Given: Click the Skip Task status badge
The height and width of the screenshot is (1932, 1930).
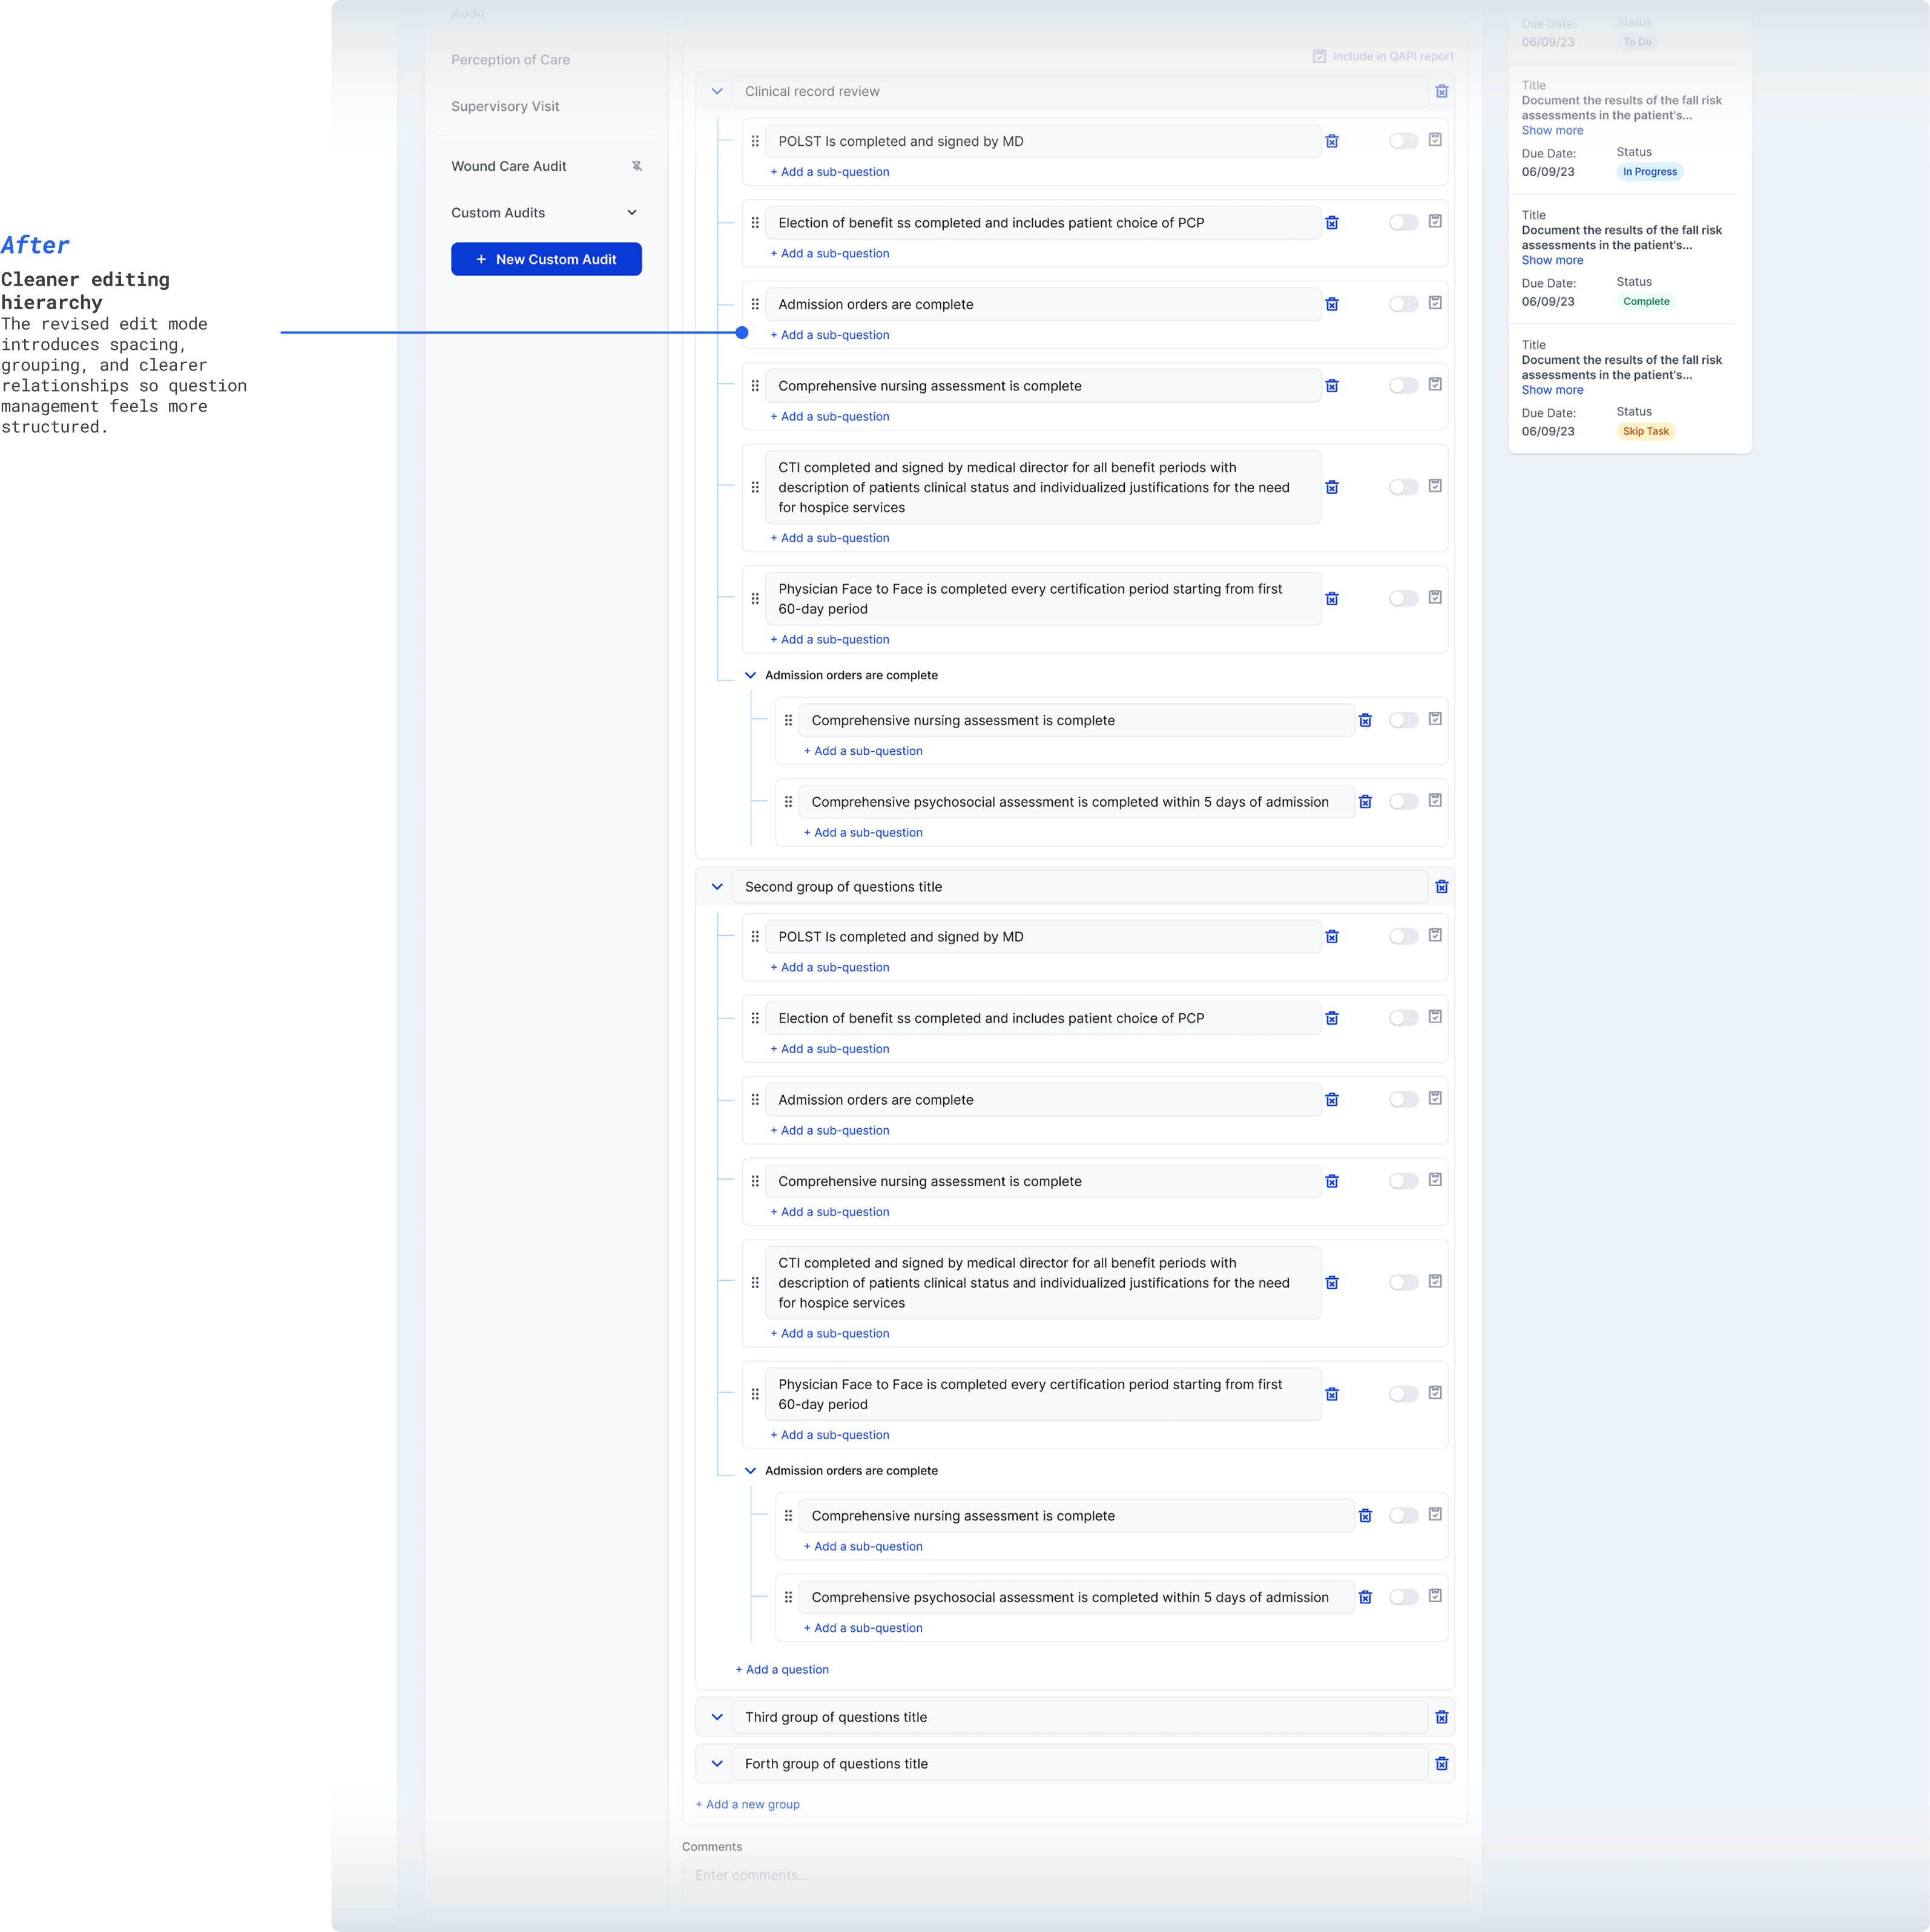Looking at the screenshot, I should pyautogui.click(x=1645, y=431).
